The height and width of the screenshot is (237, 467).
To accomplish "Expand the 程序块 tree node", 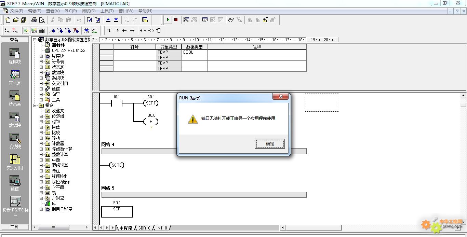I will (x=41, y=56).
